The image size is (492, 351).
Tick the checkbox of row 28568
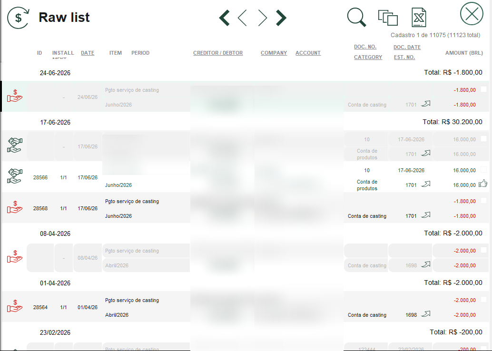click(483, 200)
